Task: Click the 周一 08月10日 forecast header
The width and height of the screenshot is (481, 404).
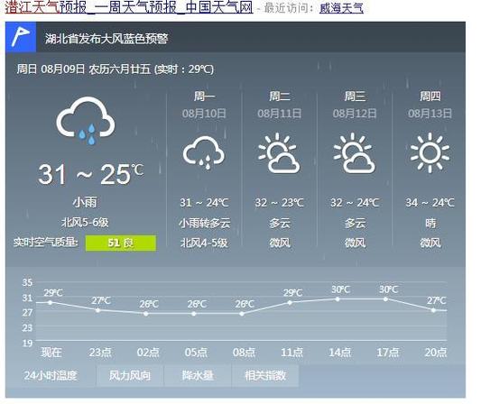Action: 204,105
